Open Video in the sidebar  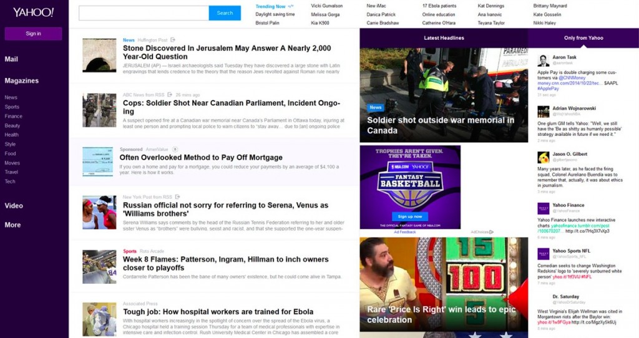tap(14, 206)
